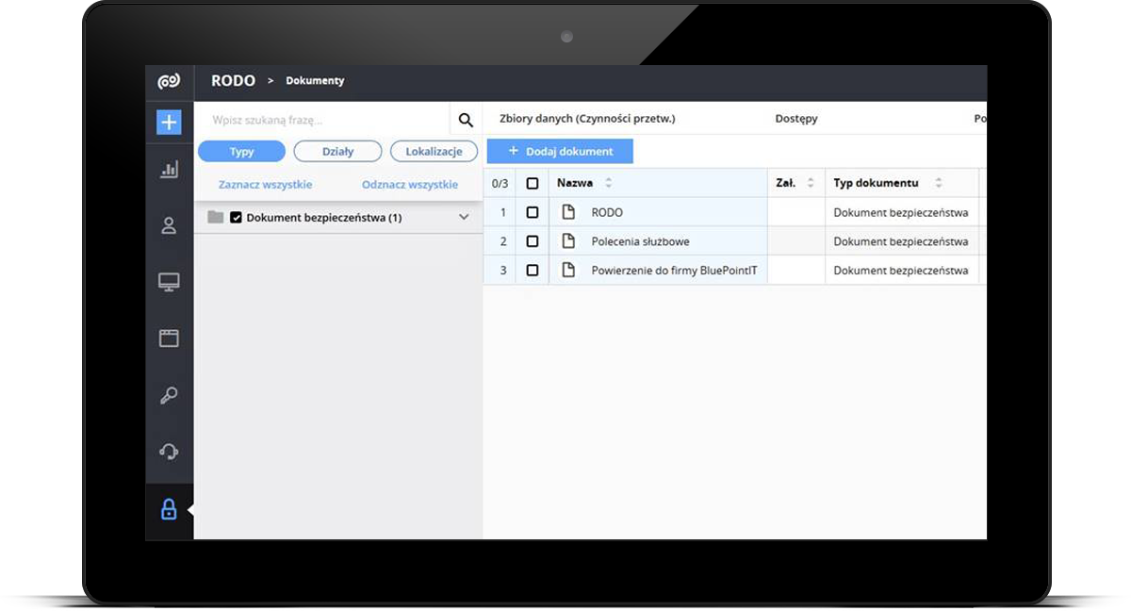Sort by the Nazwa column arrows
The height and width of the screenshot is (611, 1131).
[x=609, y=183]
